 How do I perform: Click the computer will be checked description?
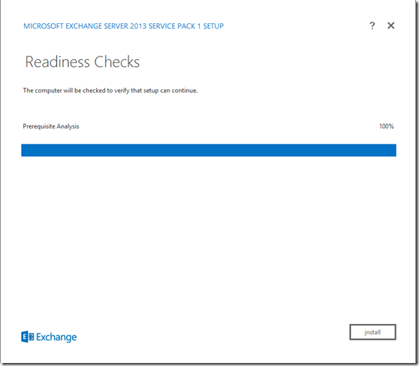pos(110,90)
